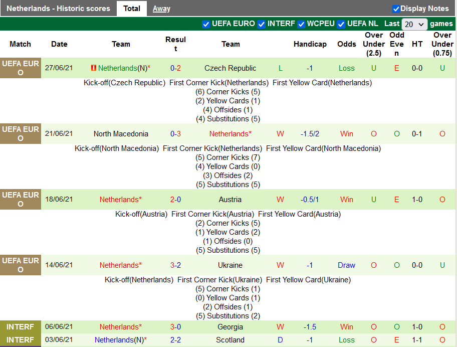The width and height of the screenshot is (457, 347).
Task: Open the Scotland team link
Action: [x=230, y=340]
